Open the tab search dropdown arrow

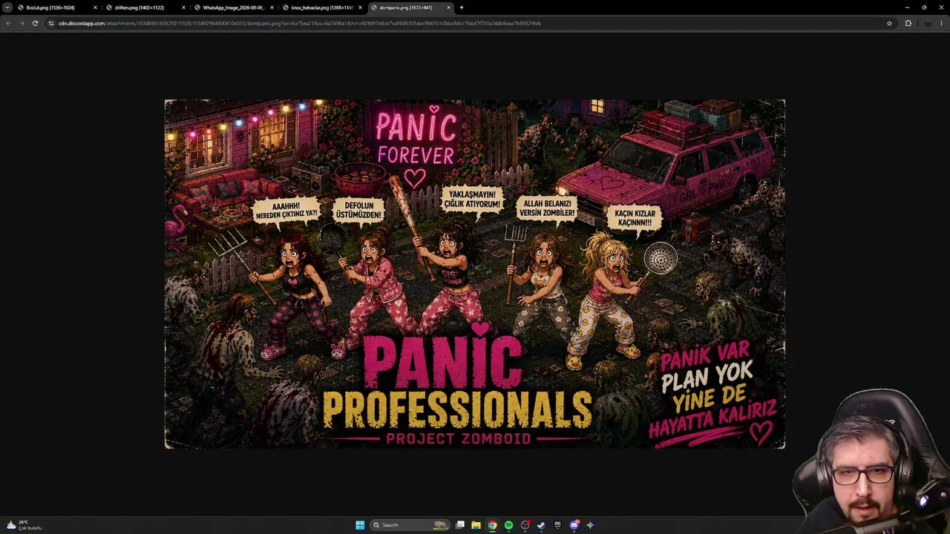tap(7, 7)
